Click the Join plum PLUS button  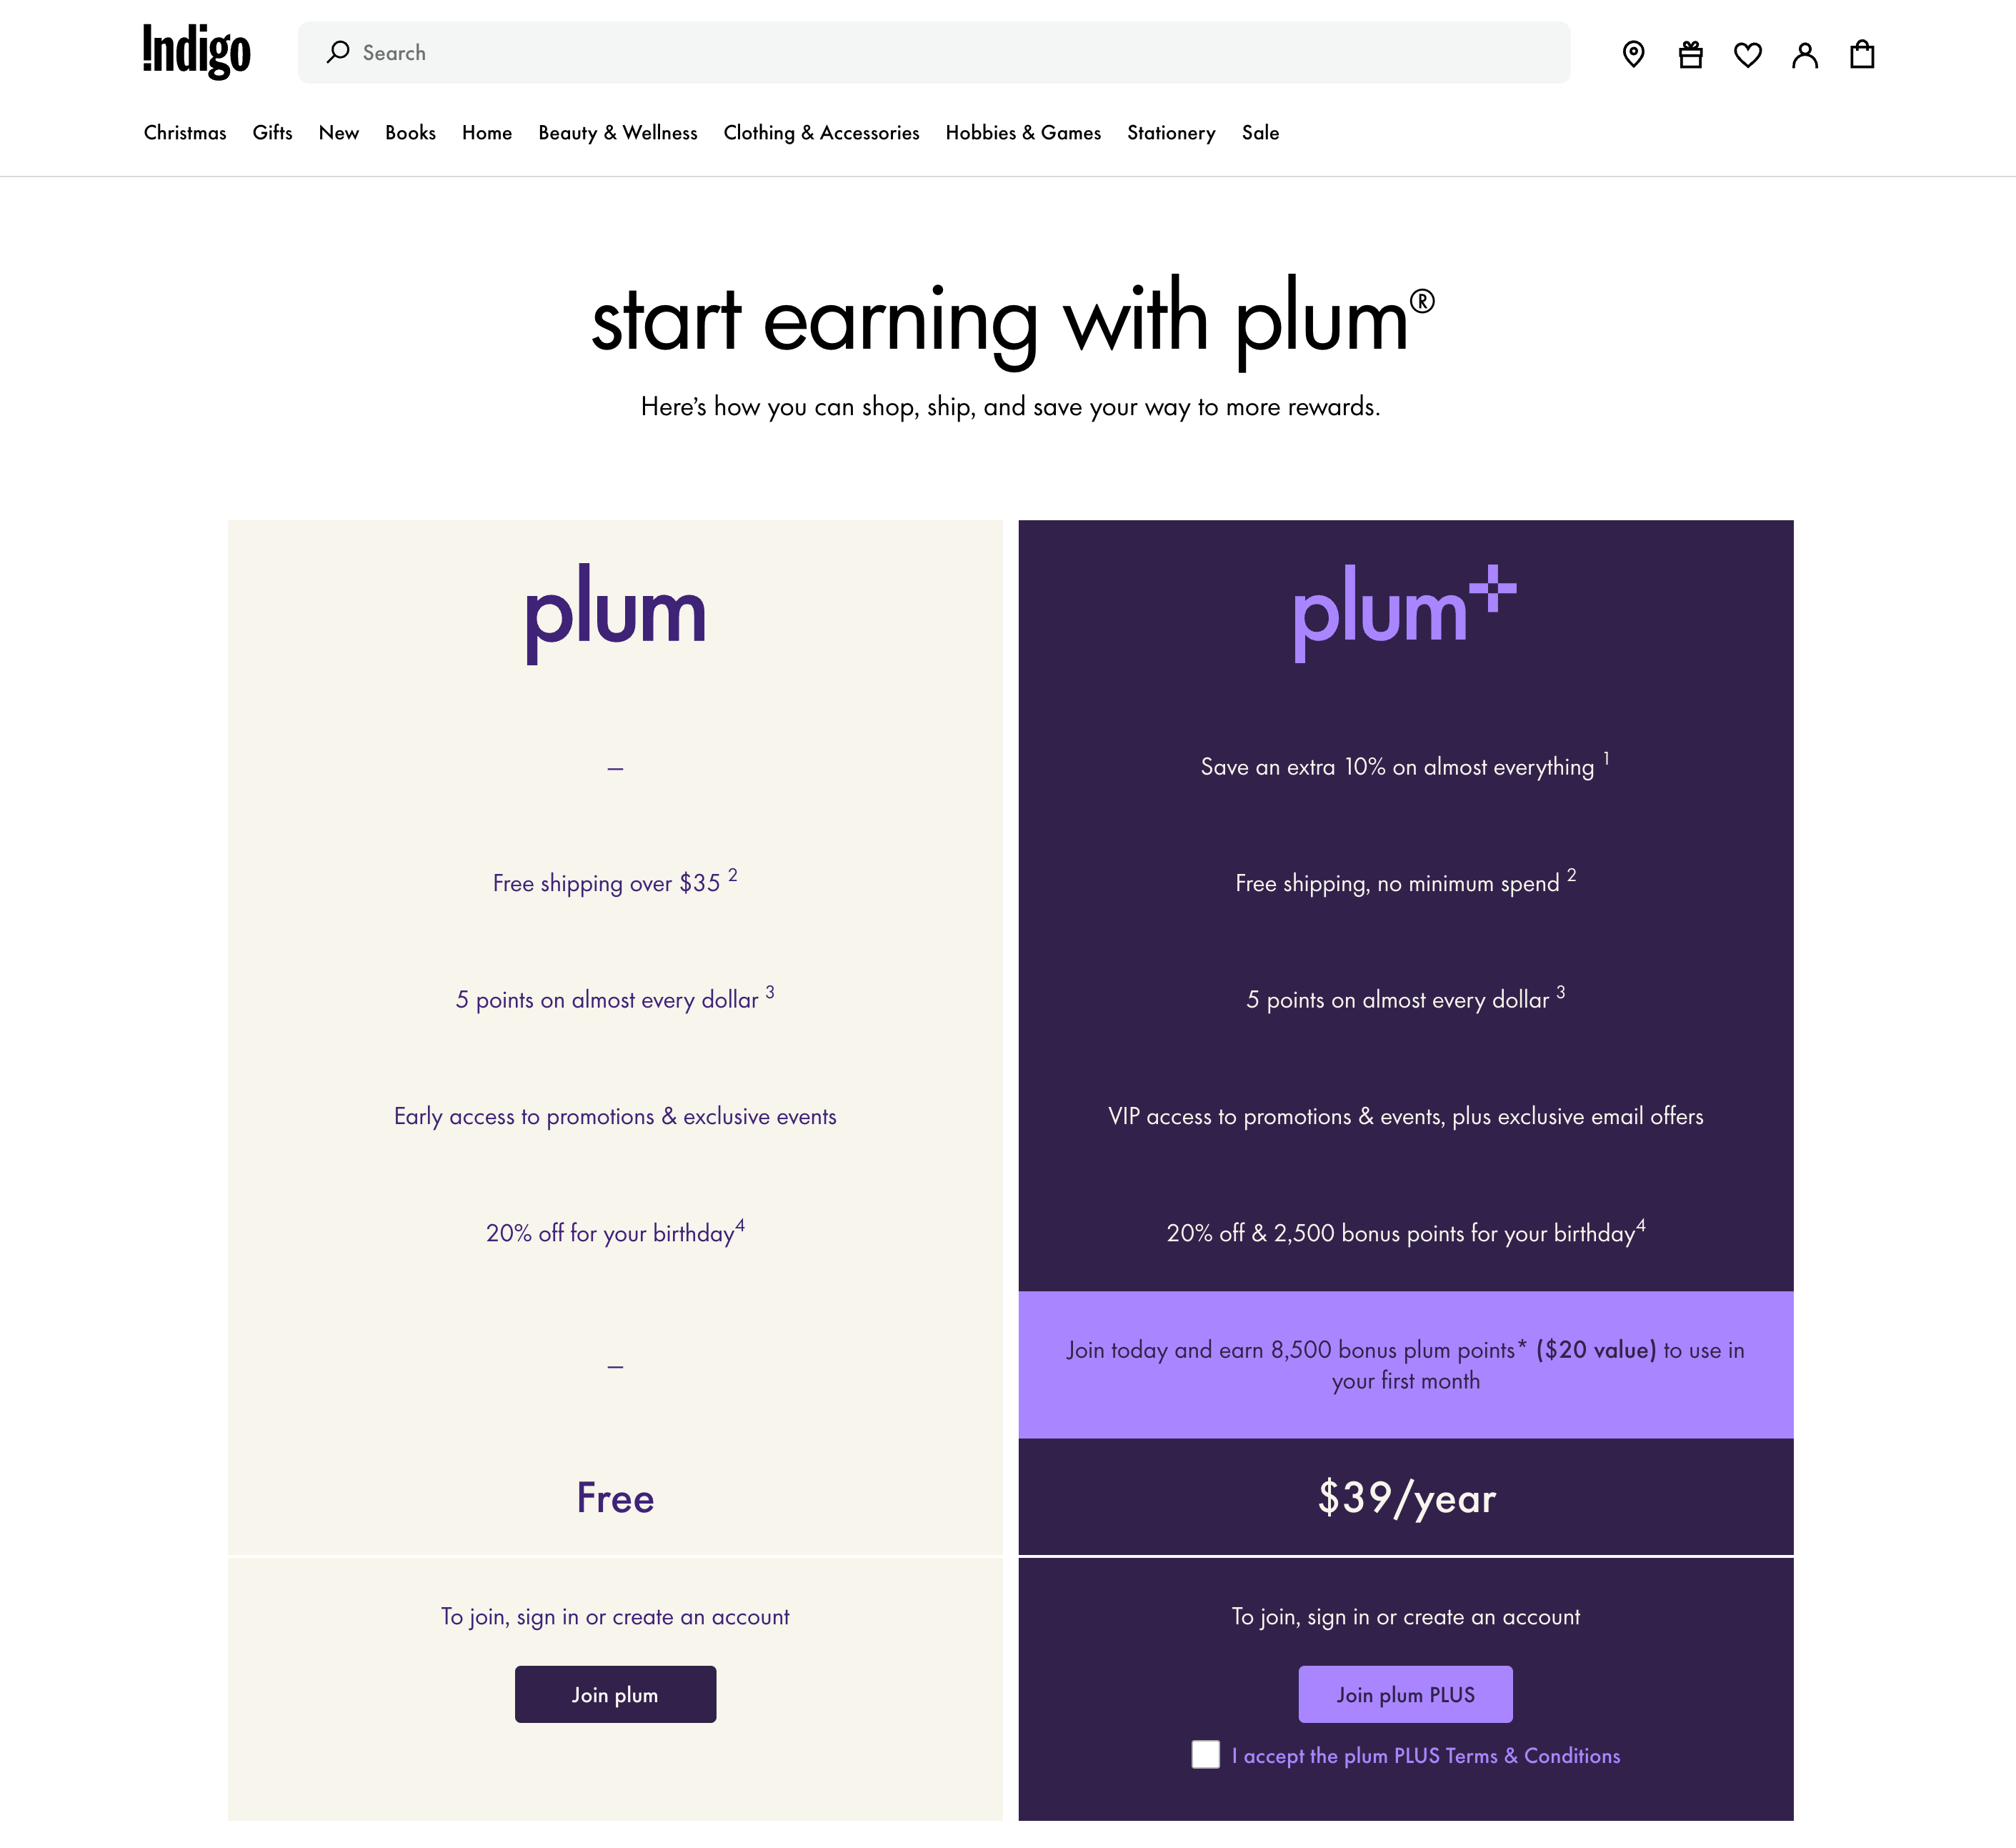(x=1405, y=1695)
